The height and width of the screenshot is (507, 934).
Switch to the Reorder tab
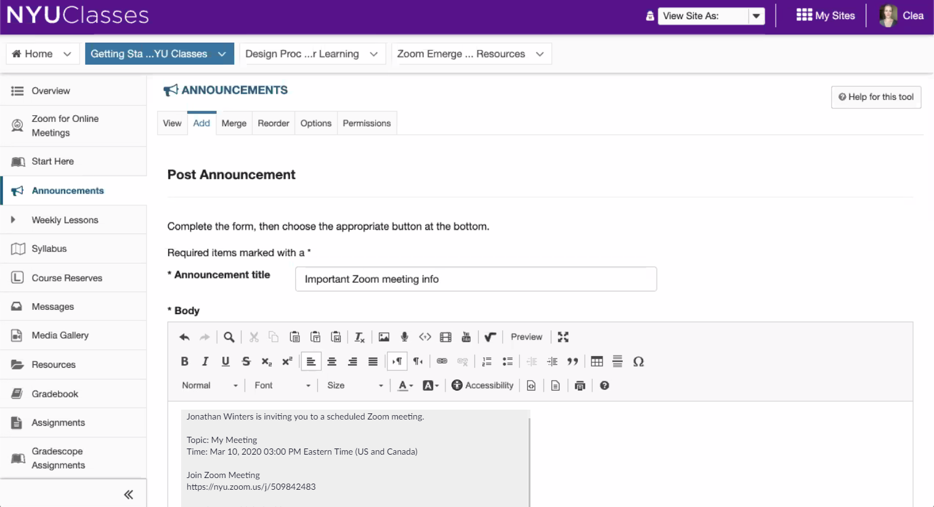[x=274, y=123]
